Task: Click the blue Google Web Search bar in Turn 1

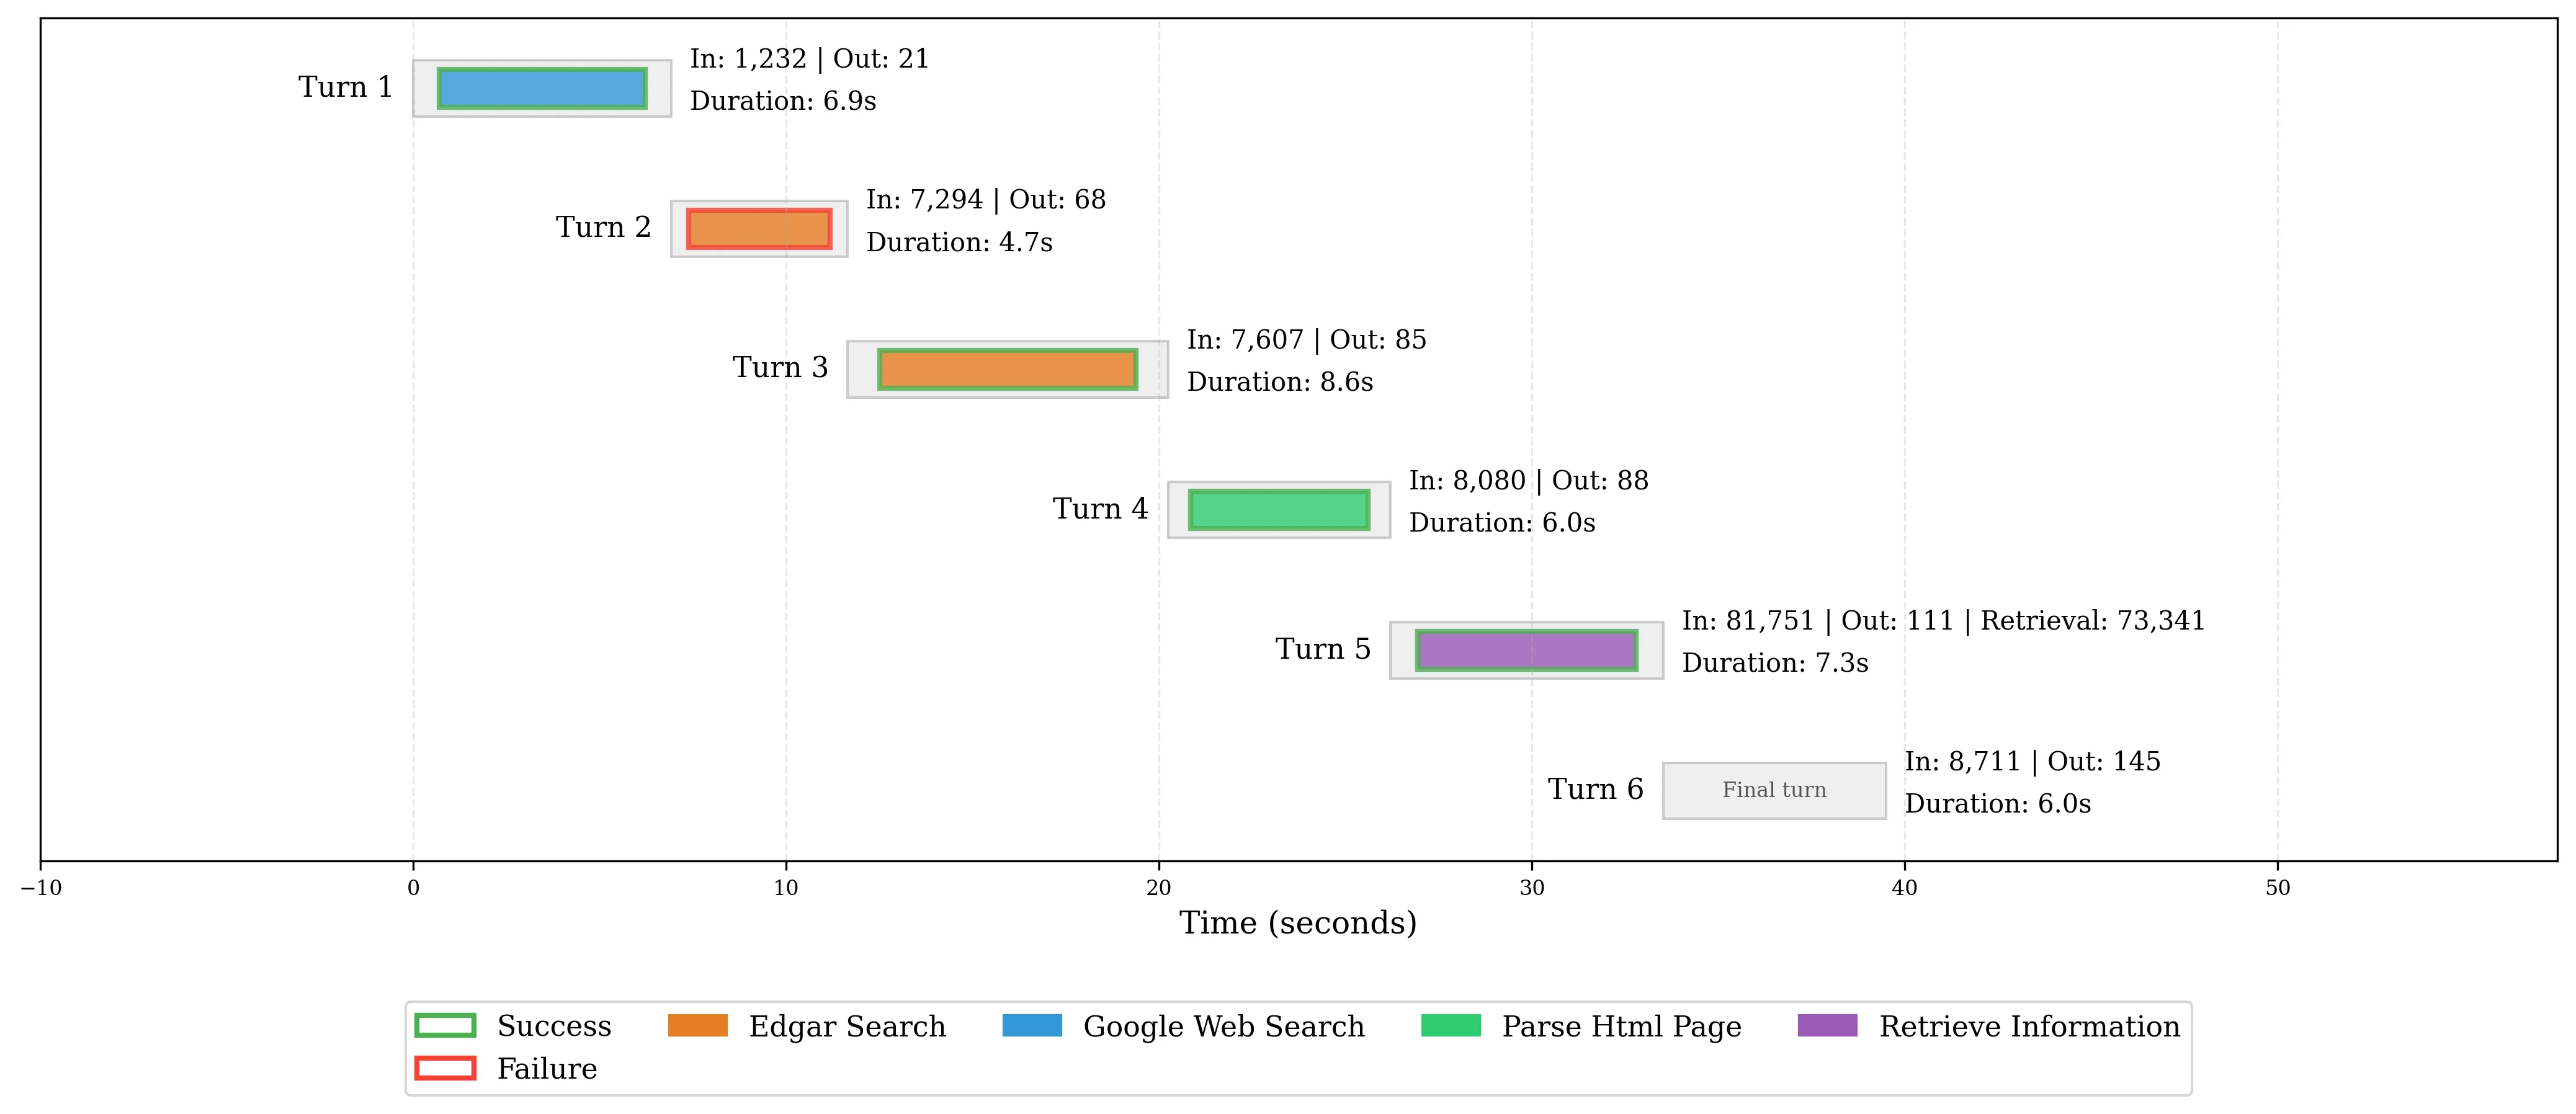Action: pos(542,88)
